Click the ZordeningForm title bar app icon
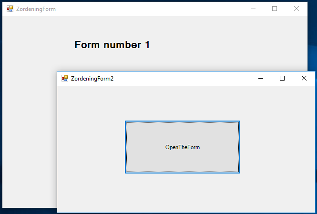The image size is (317, 214). (x=10, y=9)
